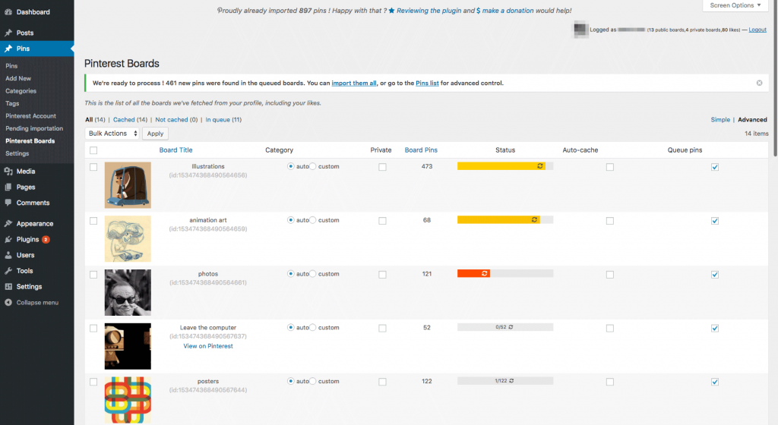This screenshot has height=425, width=778.
Task: Click the Plugins icon in the sidebar
Action: point(8,240)
